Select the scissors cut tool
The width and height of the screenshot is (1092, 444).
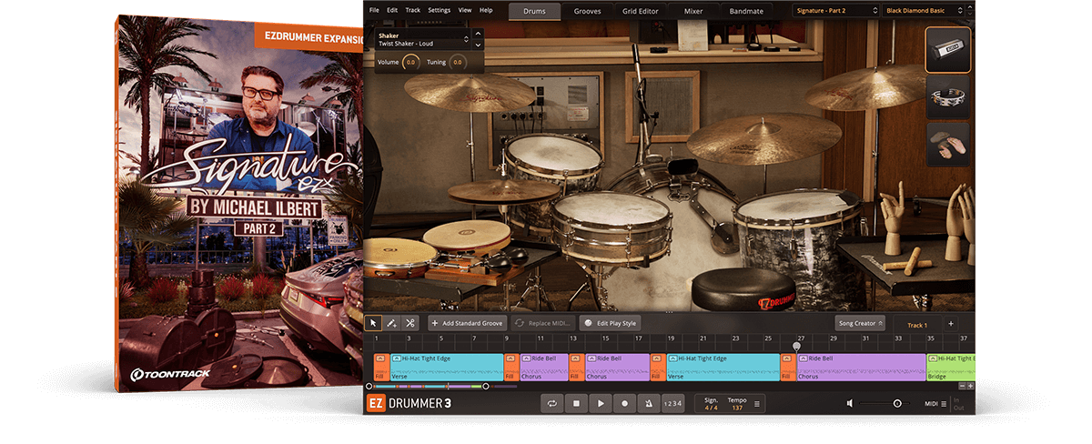(x=410, y=323)
